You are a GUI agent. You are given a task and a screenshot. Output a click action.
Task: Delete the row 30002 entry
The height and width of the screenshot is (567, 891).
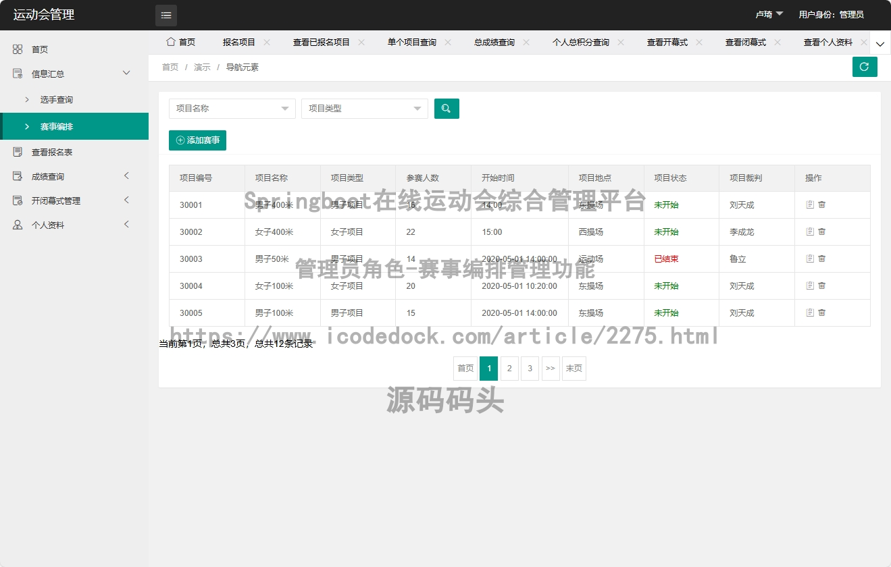tap(822, 232)
